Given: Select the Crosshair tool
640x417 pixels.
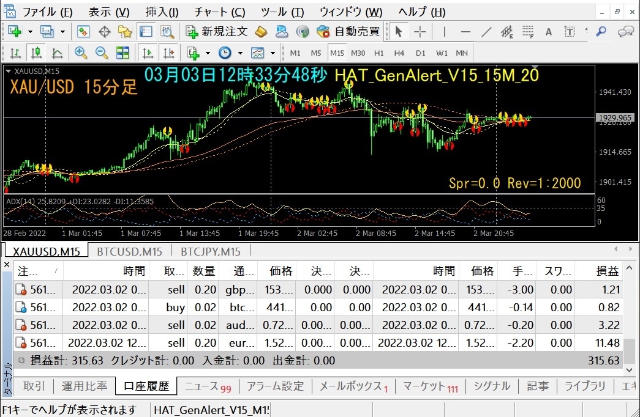Looking at the screenshot, I should (420, 31).
